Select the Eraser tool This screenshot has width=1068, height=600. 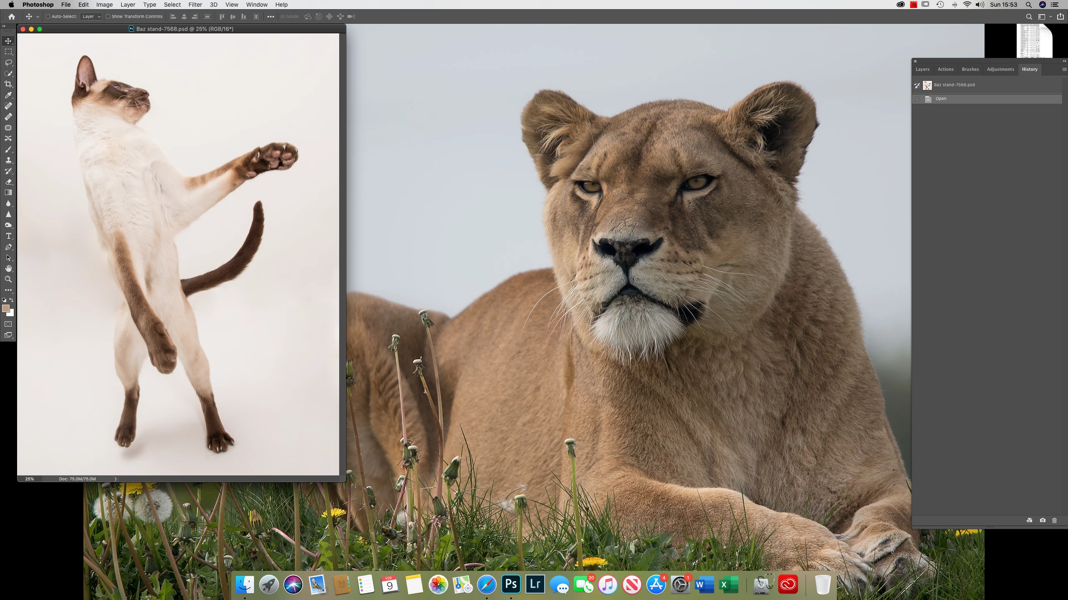(x=8, y=182)
